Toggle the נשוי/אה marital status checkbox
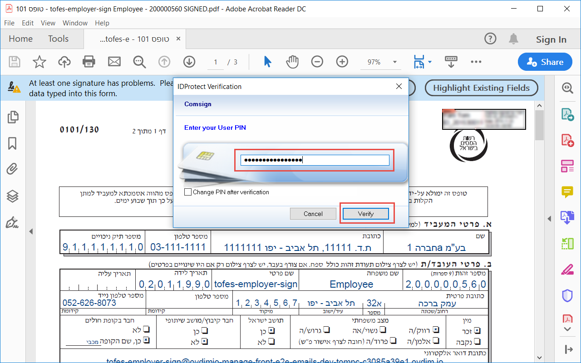Image resolution: width=581 pixels, height=363 pixels. (x=383, y=330)
